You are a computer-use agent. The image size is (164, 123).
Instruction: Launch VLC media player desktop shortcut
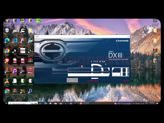[7, 82]
